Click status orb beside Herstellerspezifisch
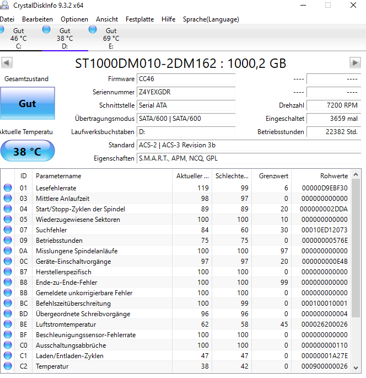 [x=8, y=271]
